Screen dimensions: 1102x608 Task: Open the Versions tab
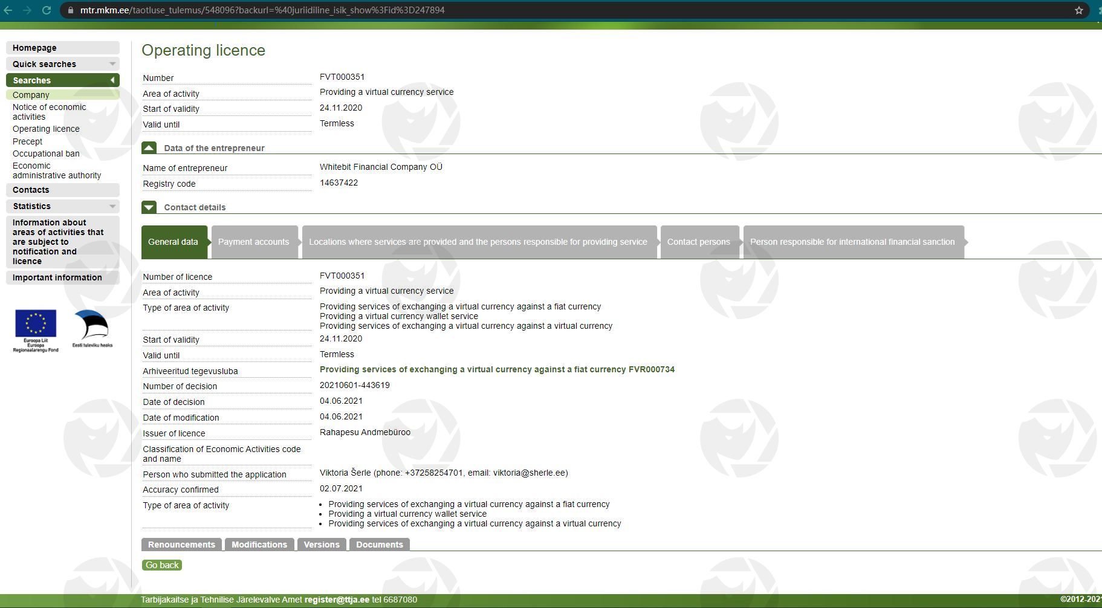321,545
